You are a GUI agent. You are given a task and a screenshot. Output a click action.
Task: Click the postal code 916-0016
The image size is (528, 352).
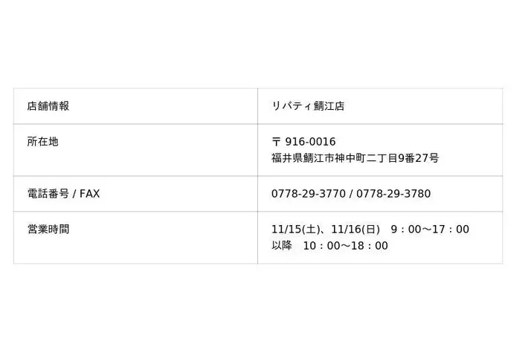310,142
